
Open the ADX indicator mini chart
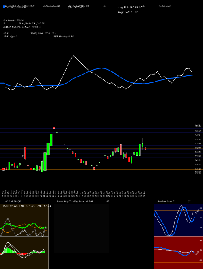coord(24,220)
